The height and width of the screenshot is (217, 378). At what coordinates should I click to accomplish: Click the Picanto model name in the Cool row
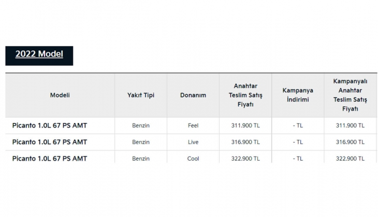coord(50,158)
